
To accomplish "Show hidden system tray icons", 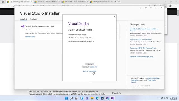I will tap(159, 98).
